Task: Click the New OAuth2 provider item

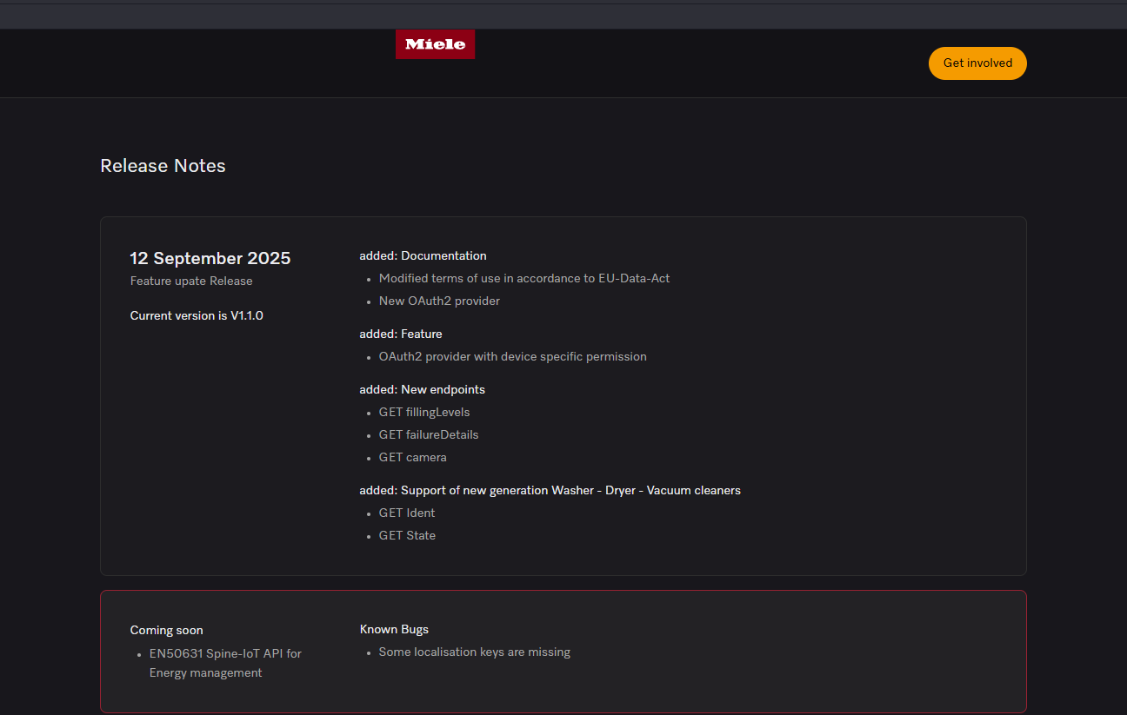Action: pos(439,301)
